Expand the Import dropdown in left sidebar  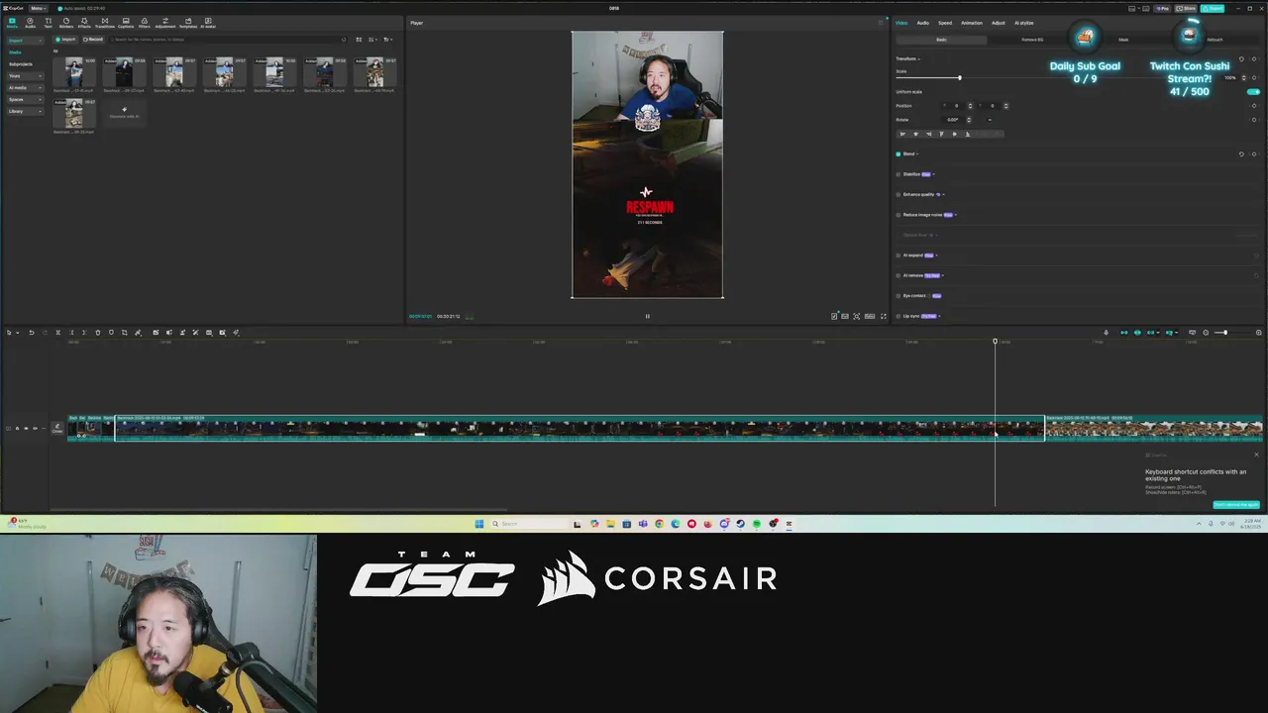click(26, 41)
